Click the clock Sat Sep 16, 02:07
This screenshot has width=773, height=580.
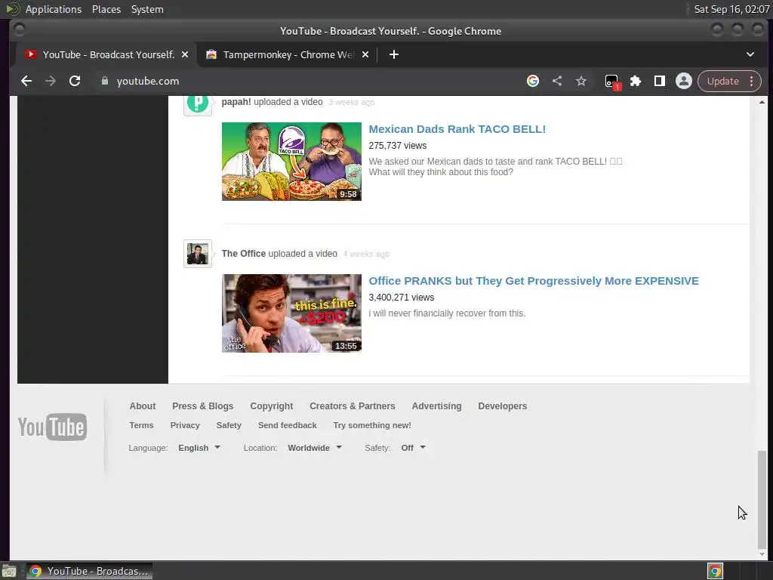point(731,9)
